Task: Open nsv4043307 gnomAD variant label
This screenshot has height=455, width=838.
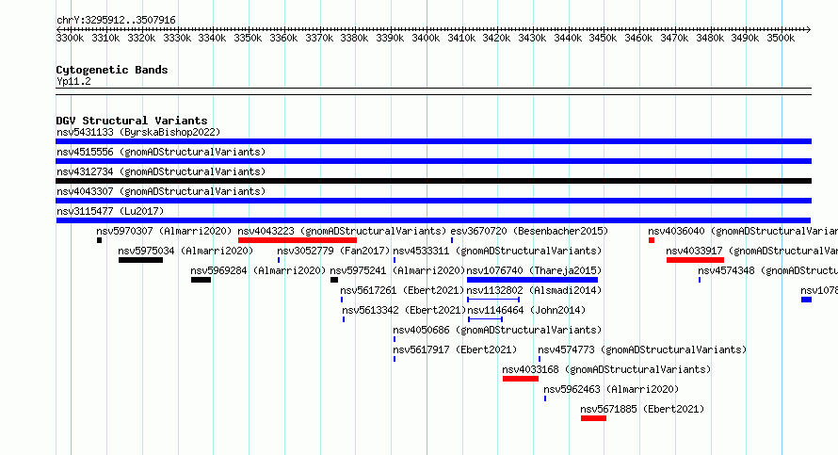Action: (x=161, y=191)
